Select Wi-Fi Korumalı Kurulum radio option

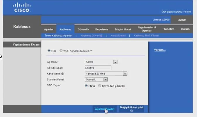coord(61,50)
